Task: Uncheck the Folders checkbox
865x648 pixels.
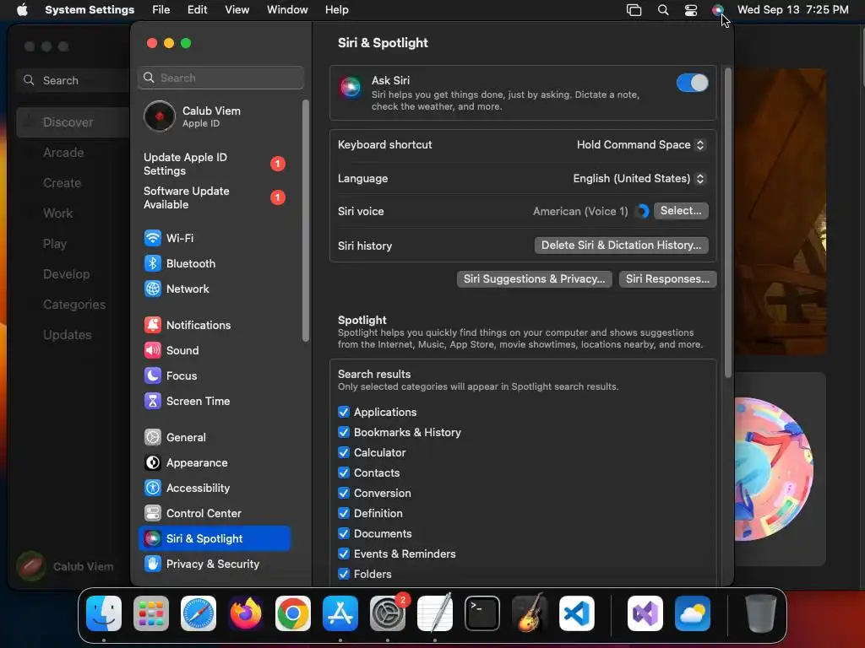Action: [344, 574]
